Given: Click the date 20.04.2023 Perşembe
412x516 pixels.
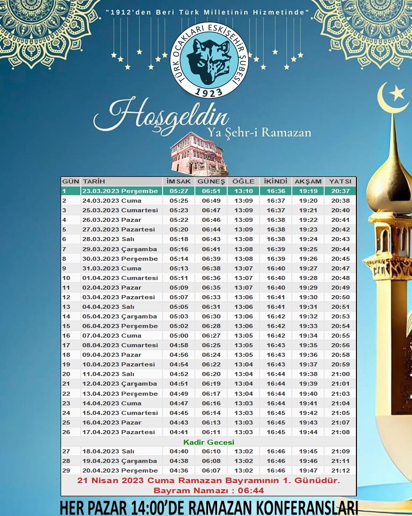Looking at the screenshot, I should pos(120,470).
